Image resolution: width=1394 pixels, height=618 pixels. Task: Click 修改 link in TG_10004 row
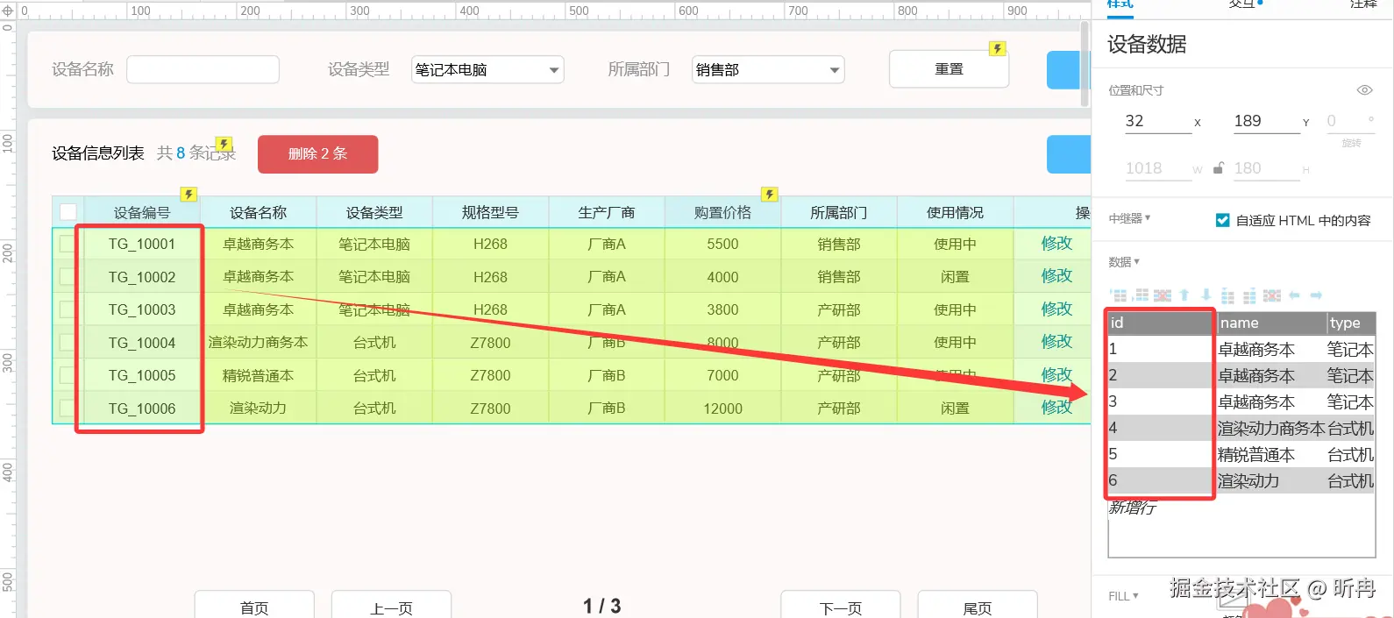click(x=1056, y=342)
